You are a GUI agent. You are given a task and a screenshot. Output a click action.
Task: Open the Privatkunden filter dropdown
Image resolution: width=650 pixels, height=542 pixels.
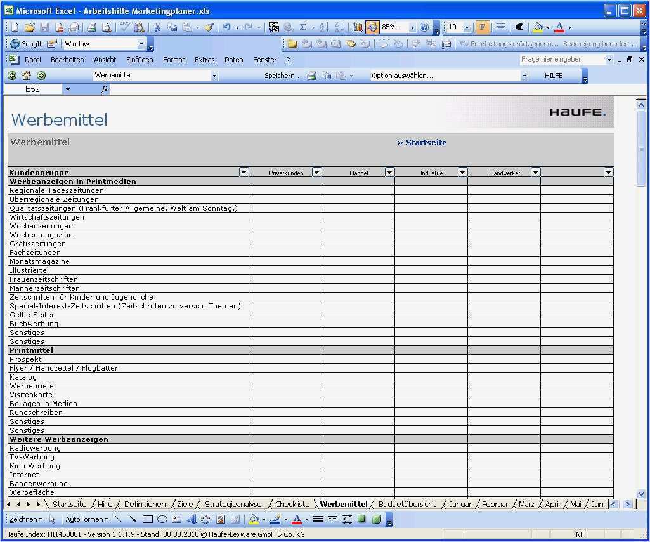click(316, 172)
